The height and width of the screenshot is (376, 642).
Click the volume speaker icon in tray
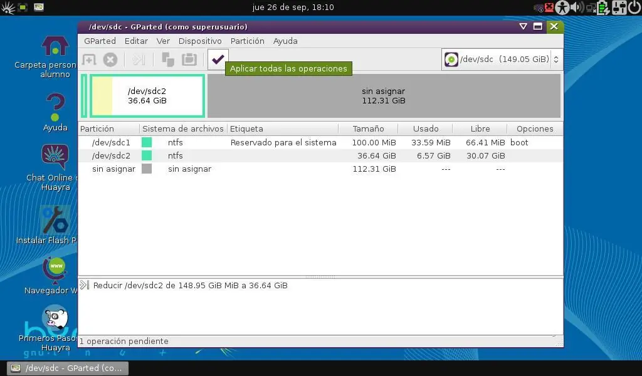pyautogui.click(x=577, y=8)
